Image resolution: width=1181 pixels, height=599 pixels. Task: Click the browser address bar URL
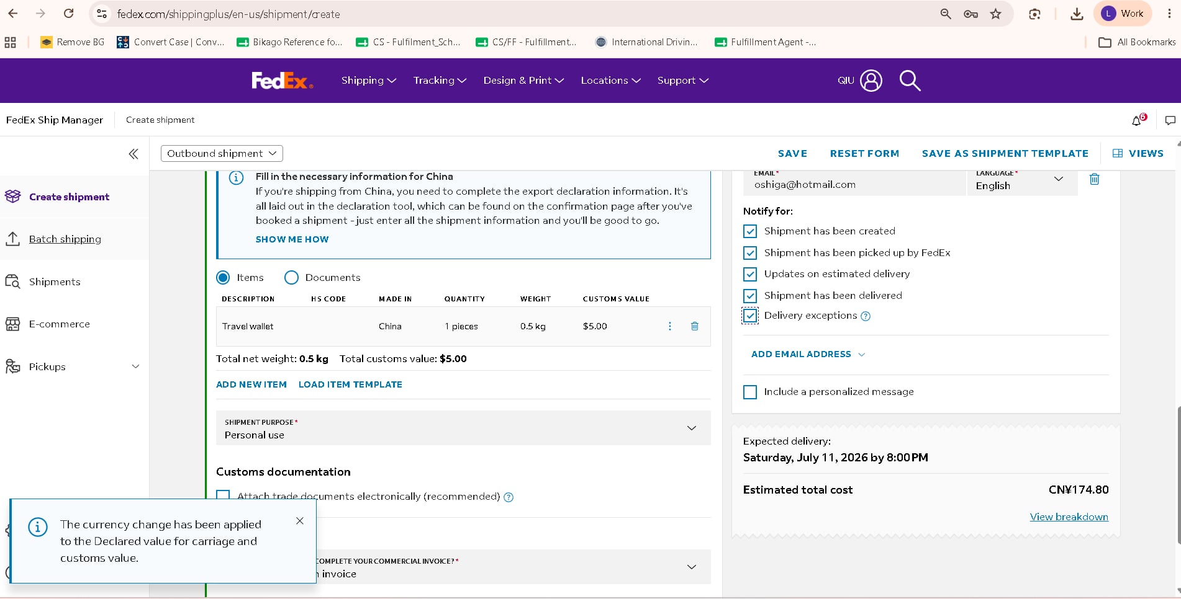229,14
